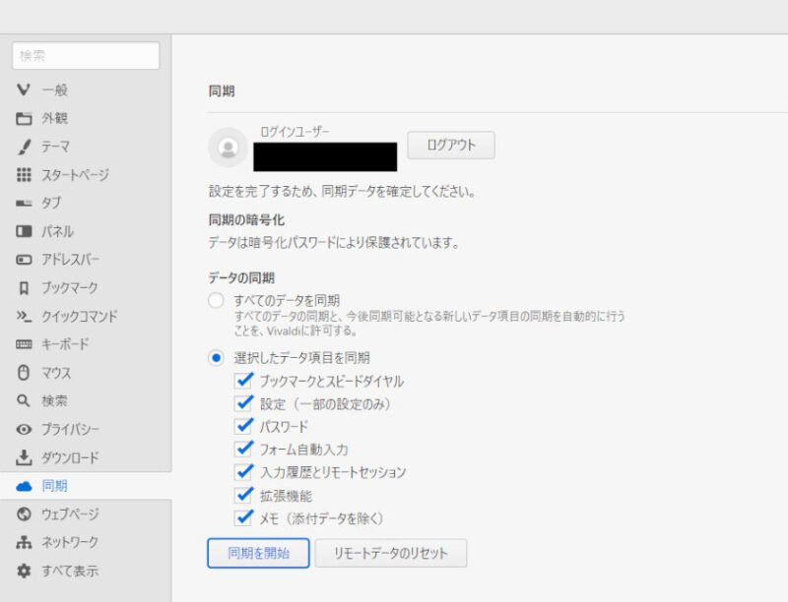Click リモートデータのリセット button
Image resolution: width=788 pixels, height=602 pixels.
tap(390, 553)
